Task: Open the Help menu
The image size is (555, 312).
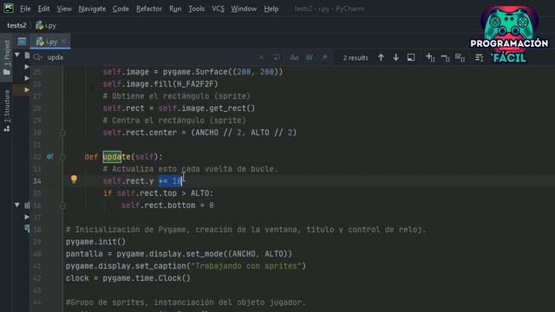Action: click(x=271, y=9)
